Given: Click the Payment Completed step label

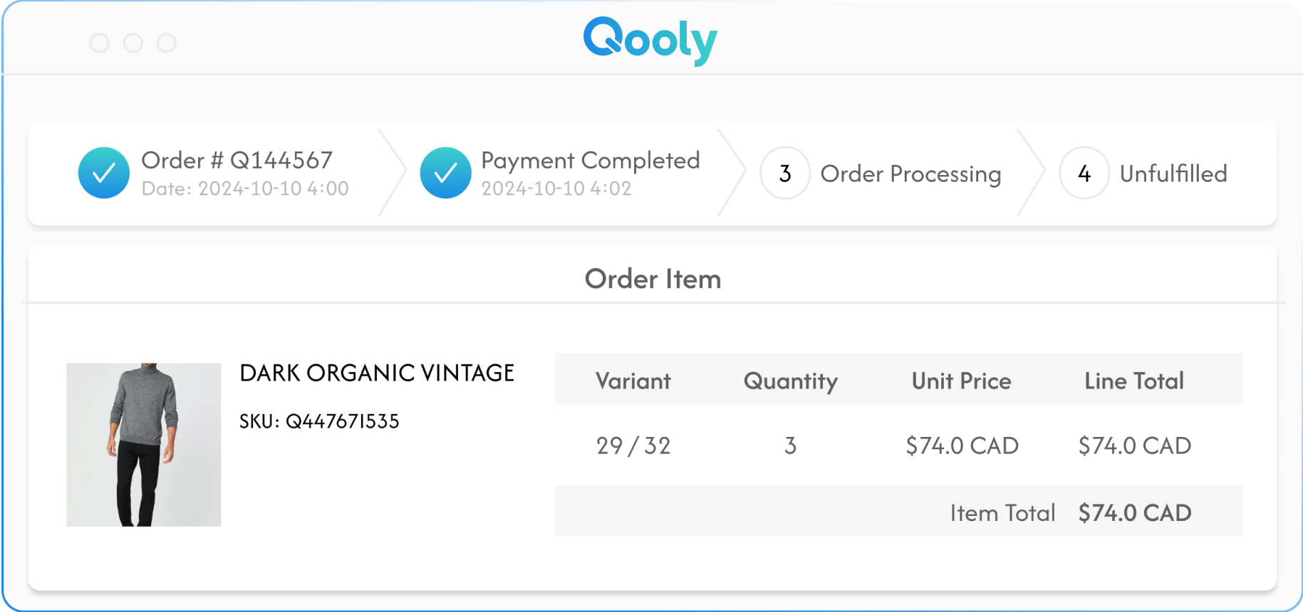Looking at the screenshot, I should coord(591,161).
